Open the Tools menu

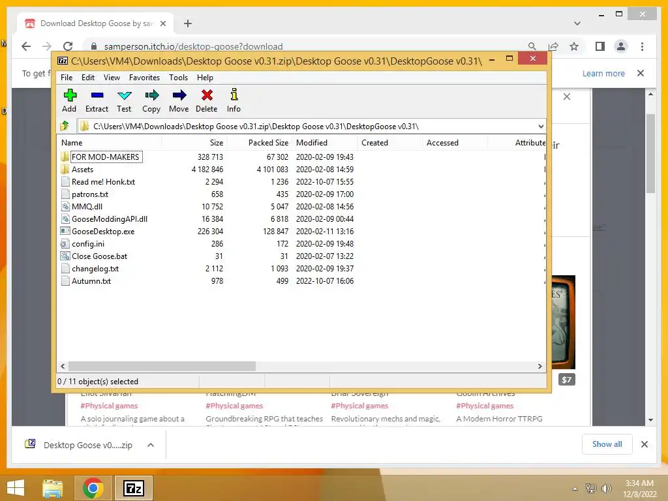(179, 78)
